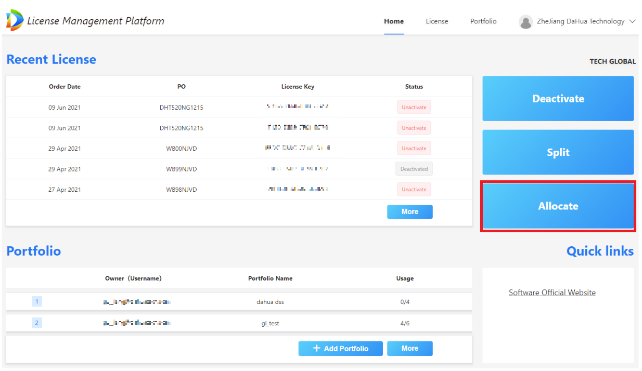The height and width of the screenshot is (371, 642).
Task: Click the Portfolio section heading
Action: [x=34, y=251]
